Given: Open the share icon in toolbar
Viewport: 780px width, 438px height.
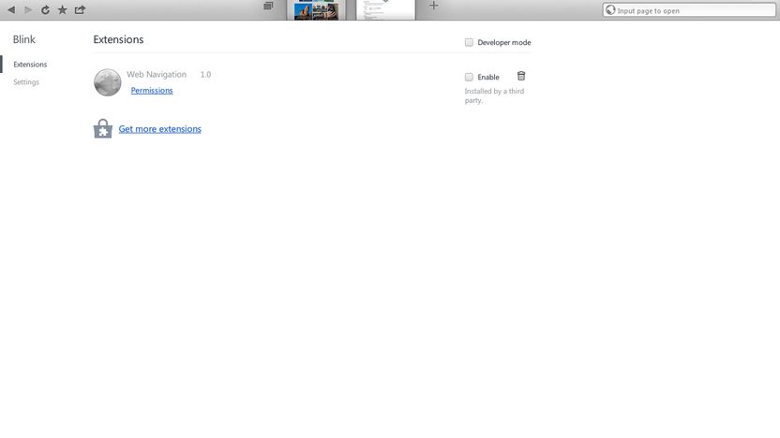Looking at the screenshot, I should tap(80, 9).
